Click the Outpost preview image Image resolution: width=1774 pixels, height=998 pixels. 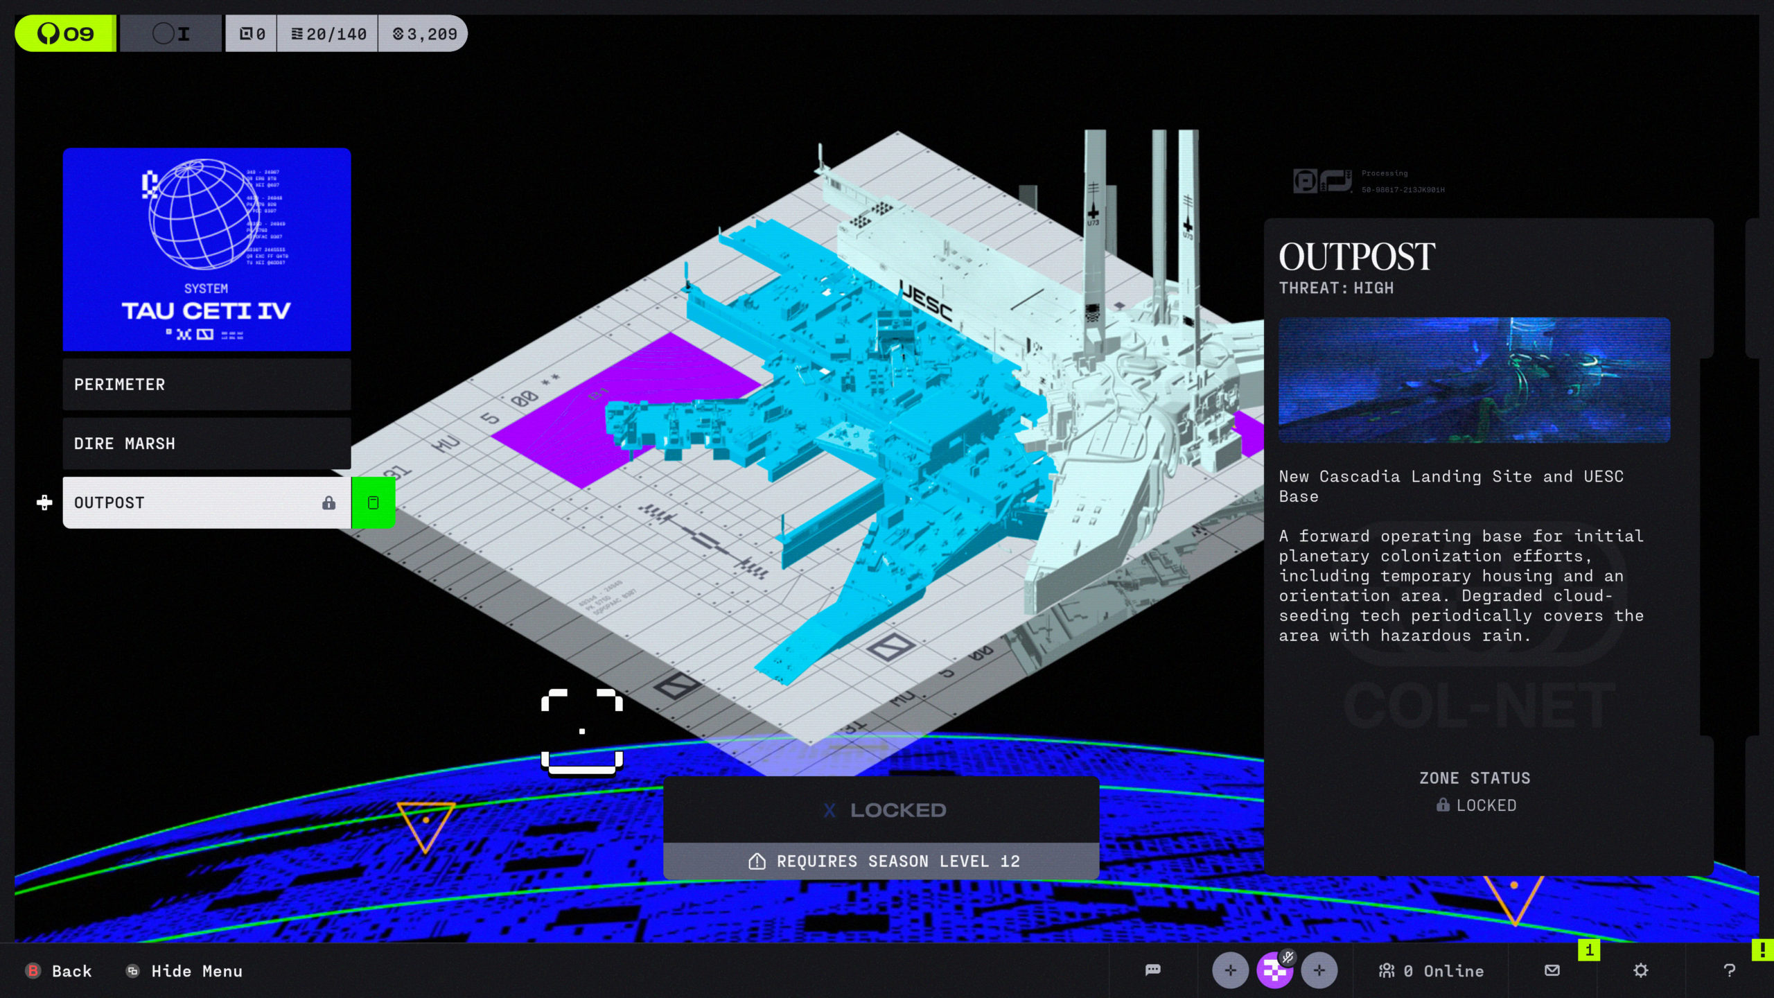1474,380
